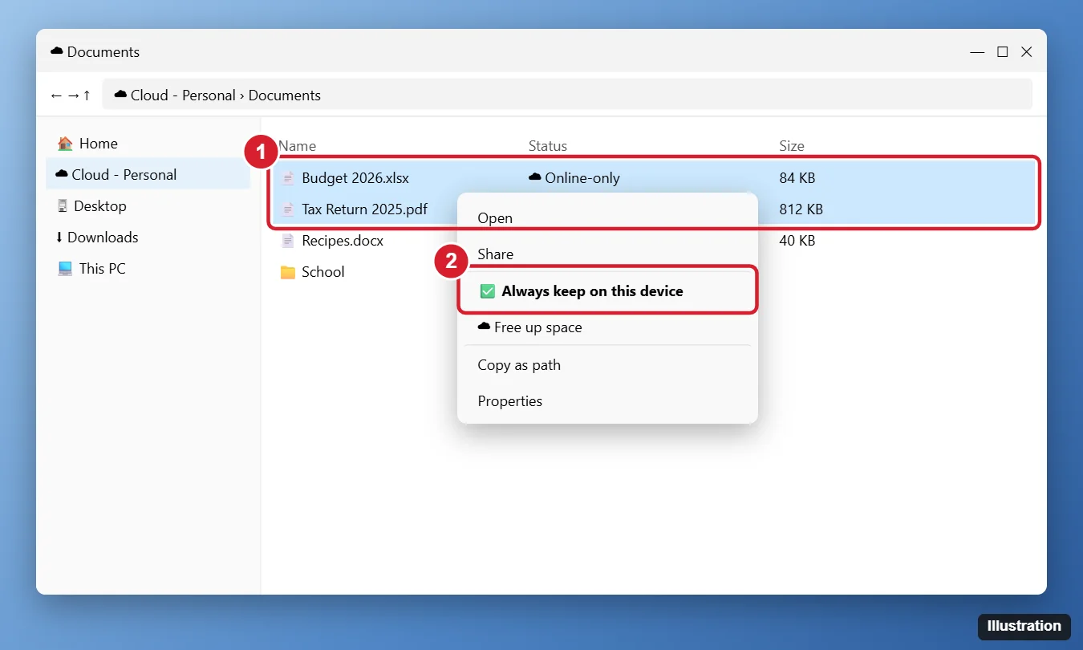
Task: Click the down-arrow icon beside Downloads
Action: coord(59,238)
